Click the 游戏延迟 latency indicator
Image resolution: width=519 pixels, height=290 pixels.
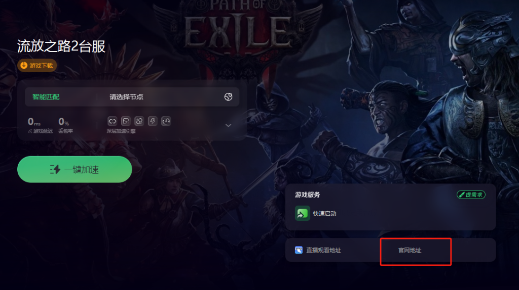coord(40,125)
